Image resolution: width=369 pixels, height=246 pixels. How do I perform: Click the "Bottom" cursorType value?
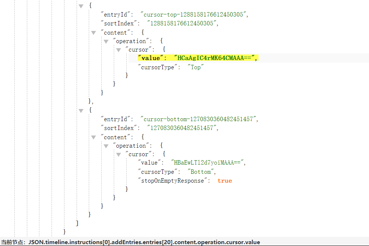click(x=201, y=172)
